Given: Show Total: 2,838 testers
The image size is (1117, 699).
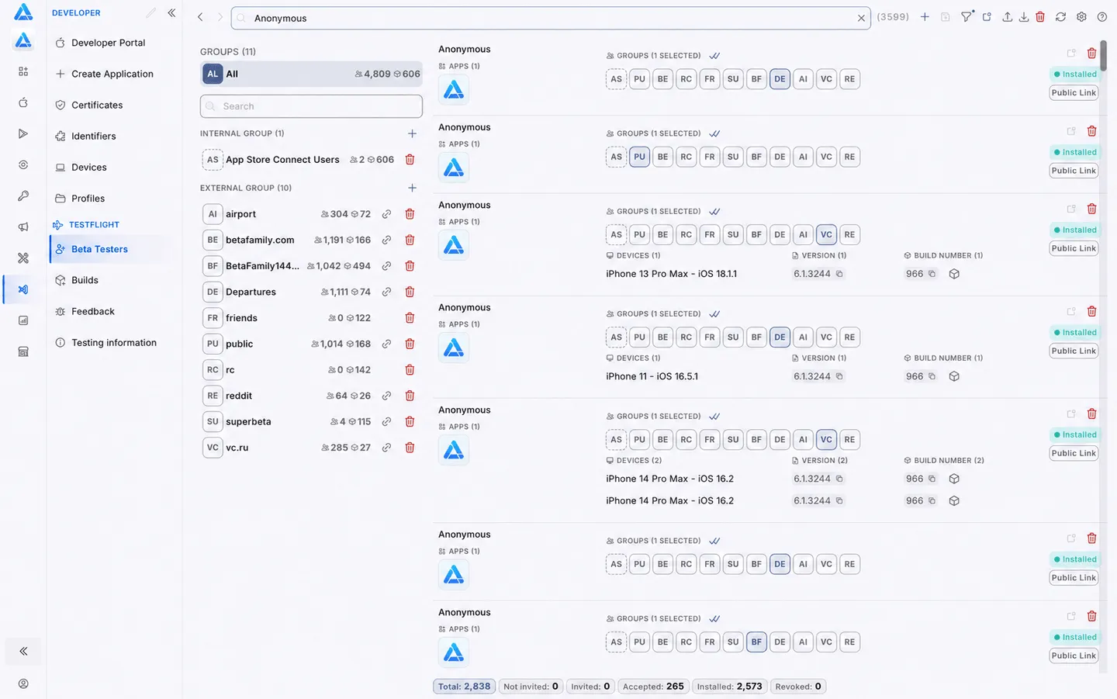Looking at the screenshot, I should point(464,687).
